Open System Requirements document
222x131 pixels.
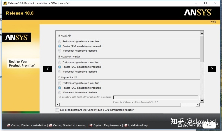107,125
